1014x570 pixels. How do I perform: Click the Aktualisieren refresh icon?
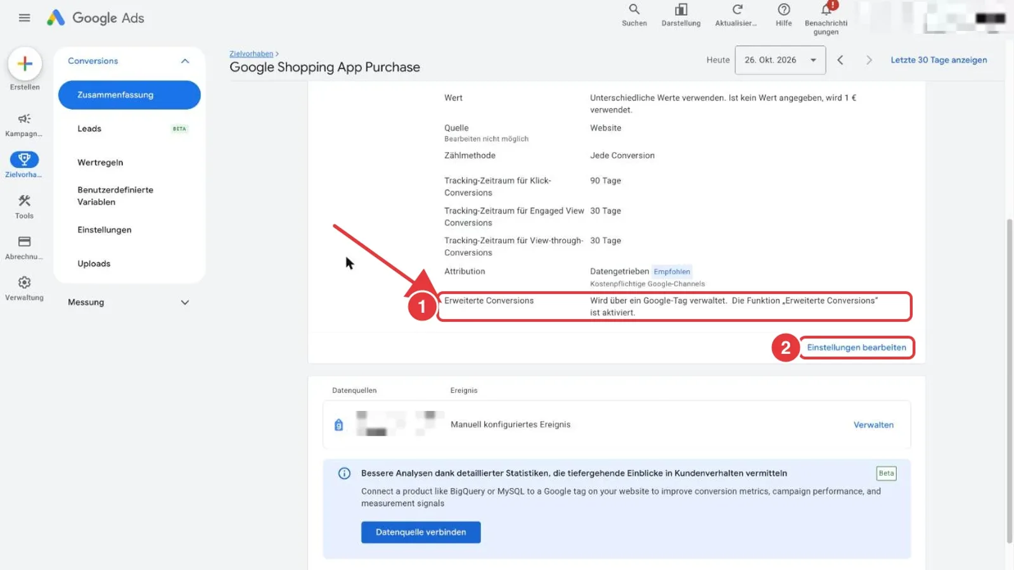coord(737,9)
